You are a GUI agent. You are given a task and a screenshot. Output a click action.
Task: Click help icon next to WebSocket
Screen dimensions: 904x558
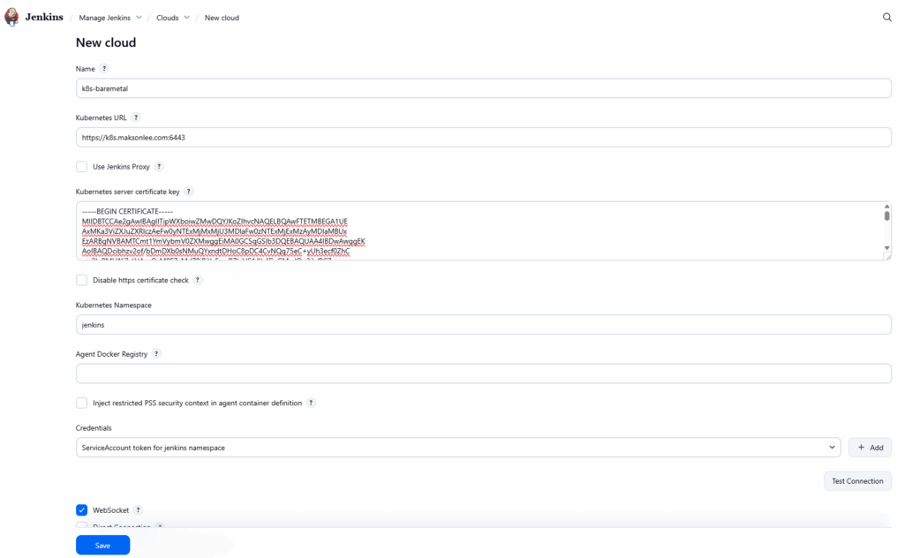point(138,510)
